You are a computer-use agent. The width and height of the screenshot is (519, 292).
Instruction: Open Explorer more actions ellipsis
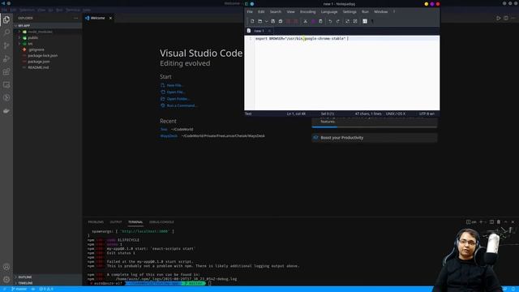coord(75,18)
